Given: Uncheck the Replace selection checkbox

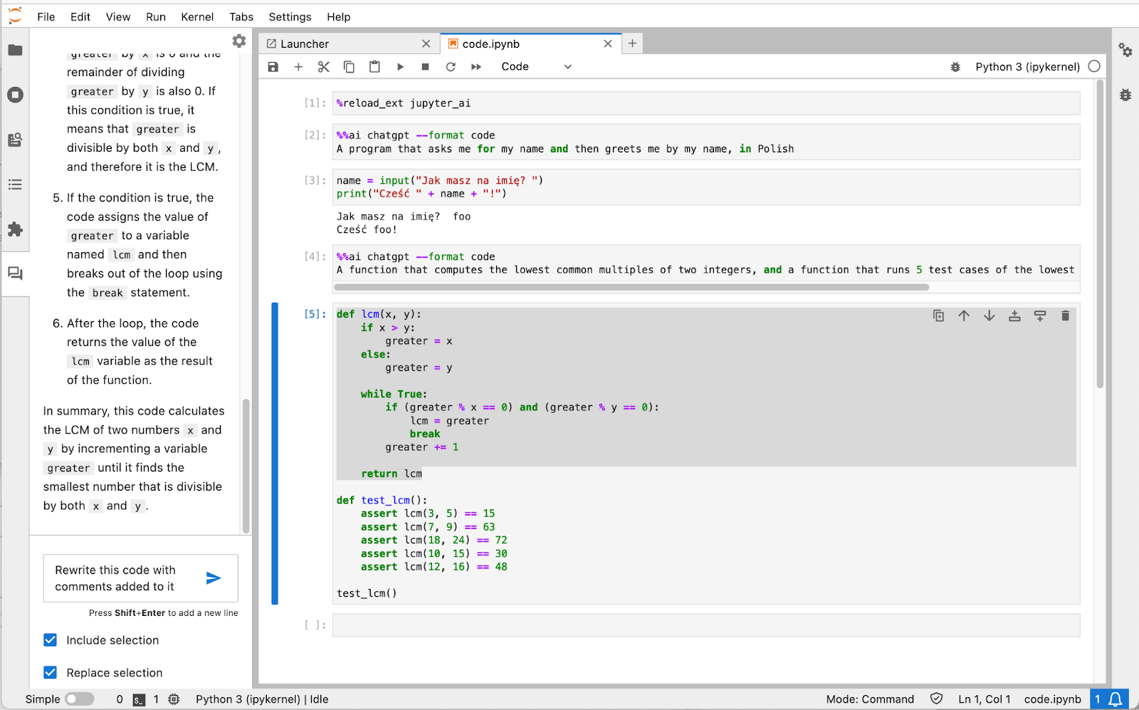Looking at the screenshot, I should click(x=51, y=673).
